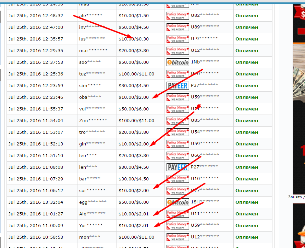Click Perfect Money icon in Zim******* row

click(x=178, y=120)
